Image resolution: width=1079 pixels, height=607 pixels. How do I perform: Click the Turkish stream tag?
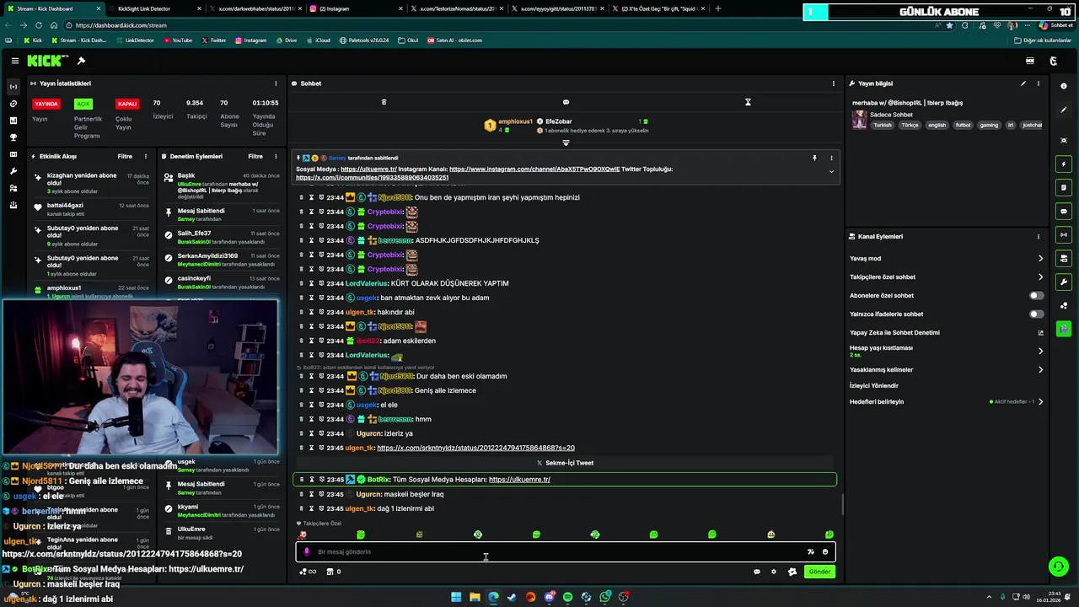click(883, 125)
